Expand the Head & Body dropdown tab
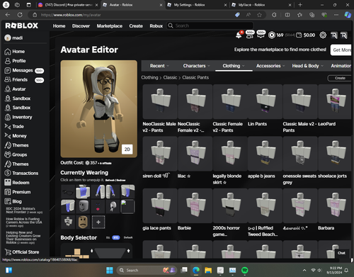 [307, 66]
